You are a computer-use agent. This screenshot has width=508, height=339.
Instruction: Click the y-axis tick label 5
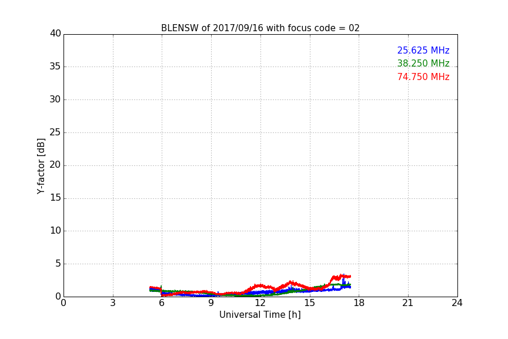tap(58, 264)
